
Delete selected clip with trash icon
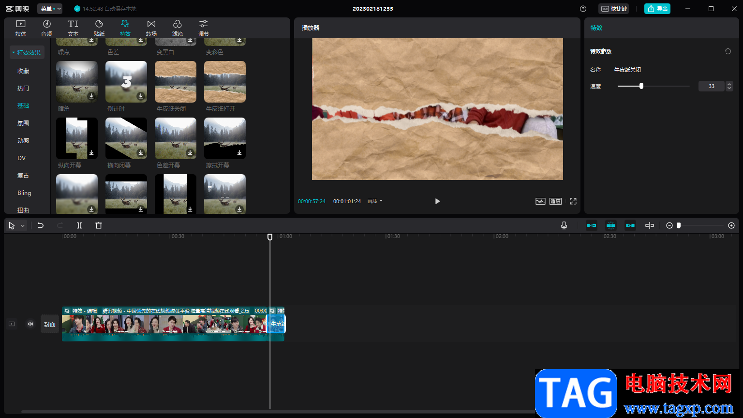(x=99, y=225)
